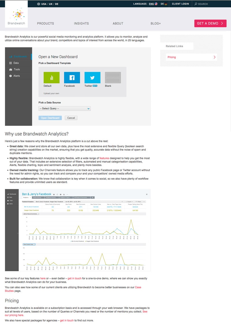
Task: Click the 'here' key features link
Action: [43, 278]
